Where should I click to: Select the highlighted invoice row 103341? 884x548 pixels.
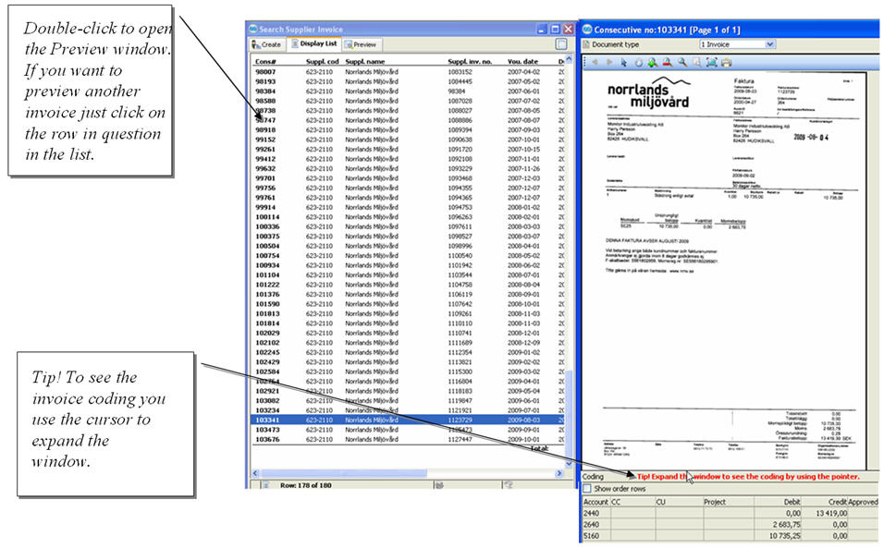click(408, 420)
